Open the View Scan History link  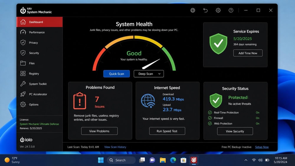[115, 147]
